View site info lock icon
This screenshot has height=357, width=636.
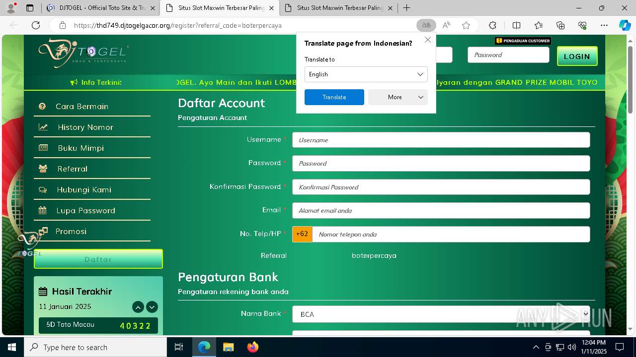(x=62, y=25)
